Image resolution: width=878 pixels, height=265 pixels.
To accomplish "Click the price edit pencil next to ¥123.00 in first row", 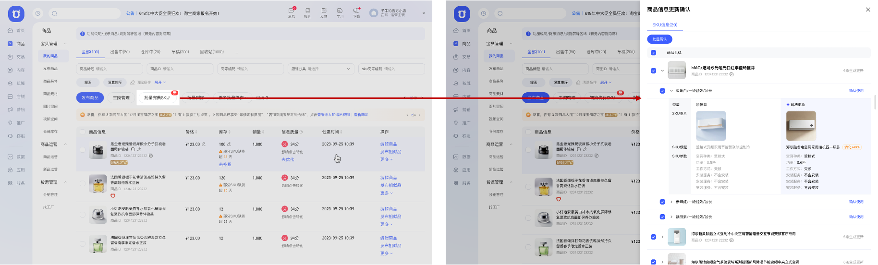I will tap(204, 144).
